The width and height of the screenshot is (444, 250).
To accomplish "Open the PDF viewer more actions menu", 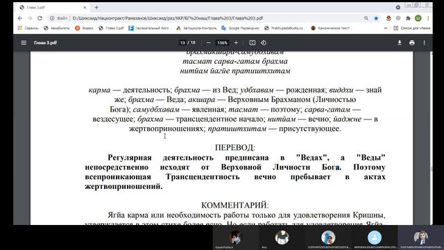I will (424, 43).
